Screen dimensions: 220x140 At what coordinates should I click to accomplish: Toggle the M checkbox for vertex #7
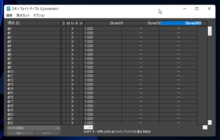pyautogui.click(x=68, y=59)
